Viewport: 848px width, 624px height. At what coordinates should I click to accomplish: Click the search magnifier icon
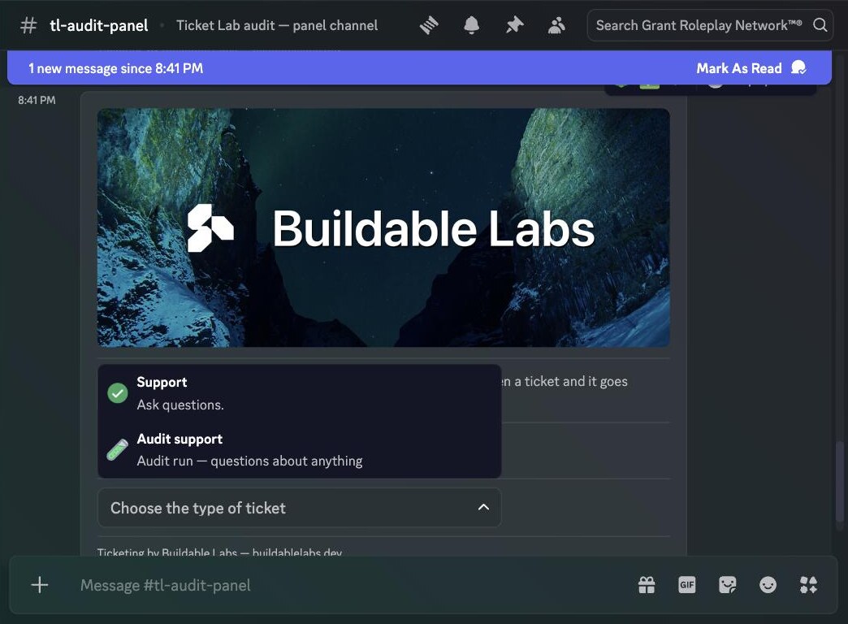coord(820,25)
